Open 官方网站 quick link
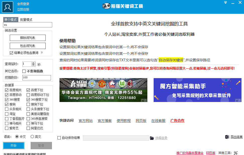Viewport: 244px width, 155px height. [x=86, y=121]
